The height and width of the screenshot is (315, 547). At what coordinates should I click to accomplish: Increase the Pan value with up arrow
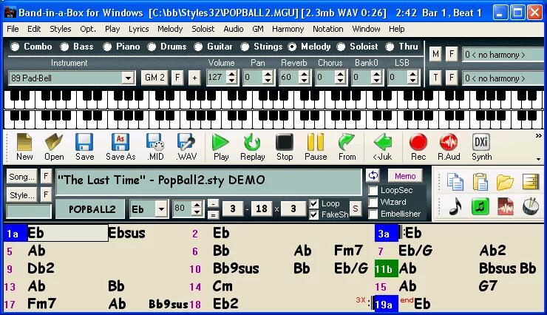point(268,74)
